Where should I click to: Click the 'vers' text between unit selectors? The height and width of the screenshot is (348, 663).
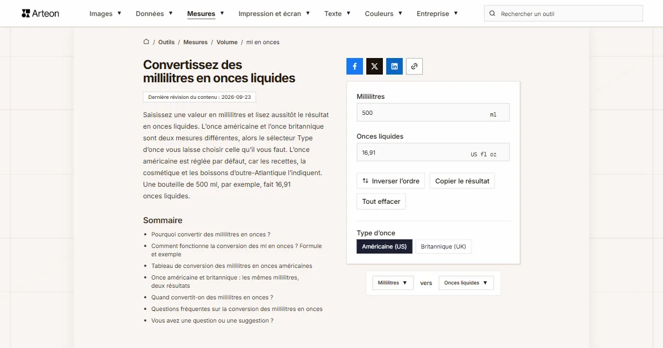(x=426, y=283)
